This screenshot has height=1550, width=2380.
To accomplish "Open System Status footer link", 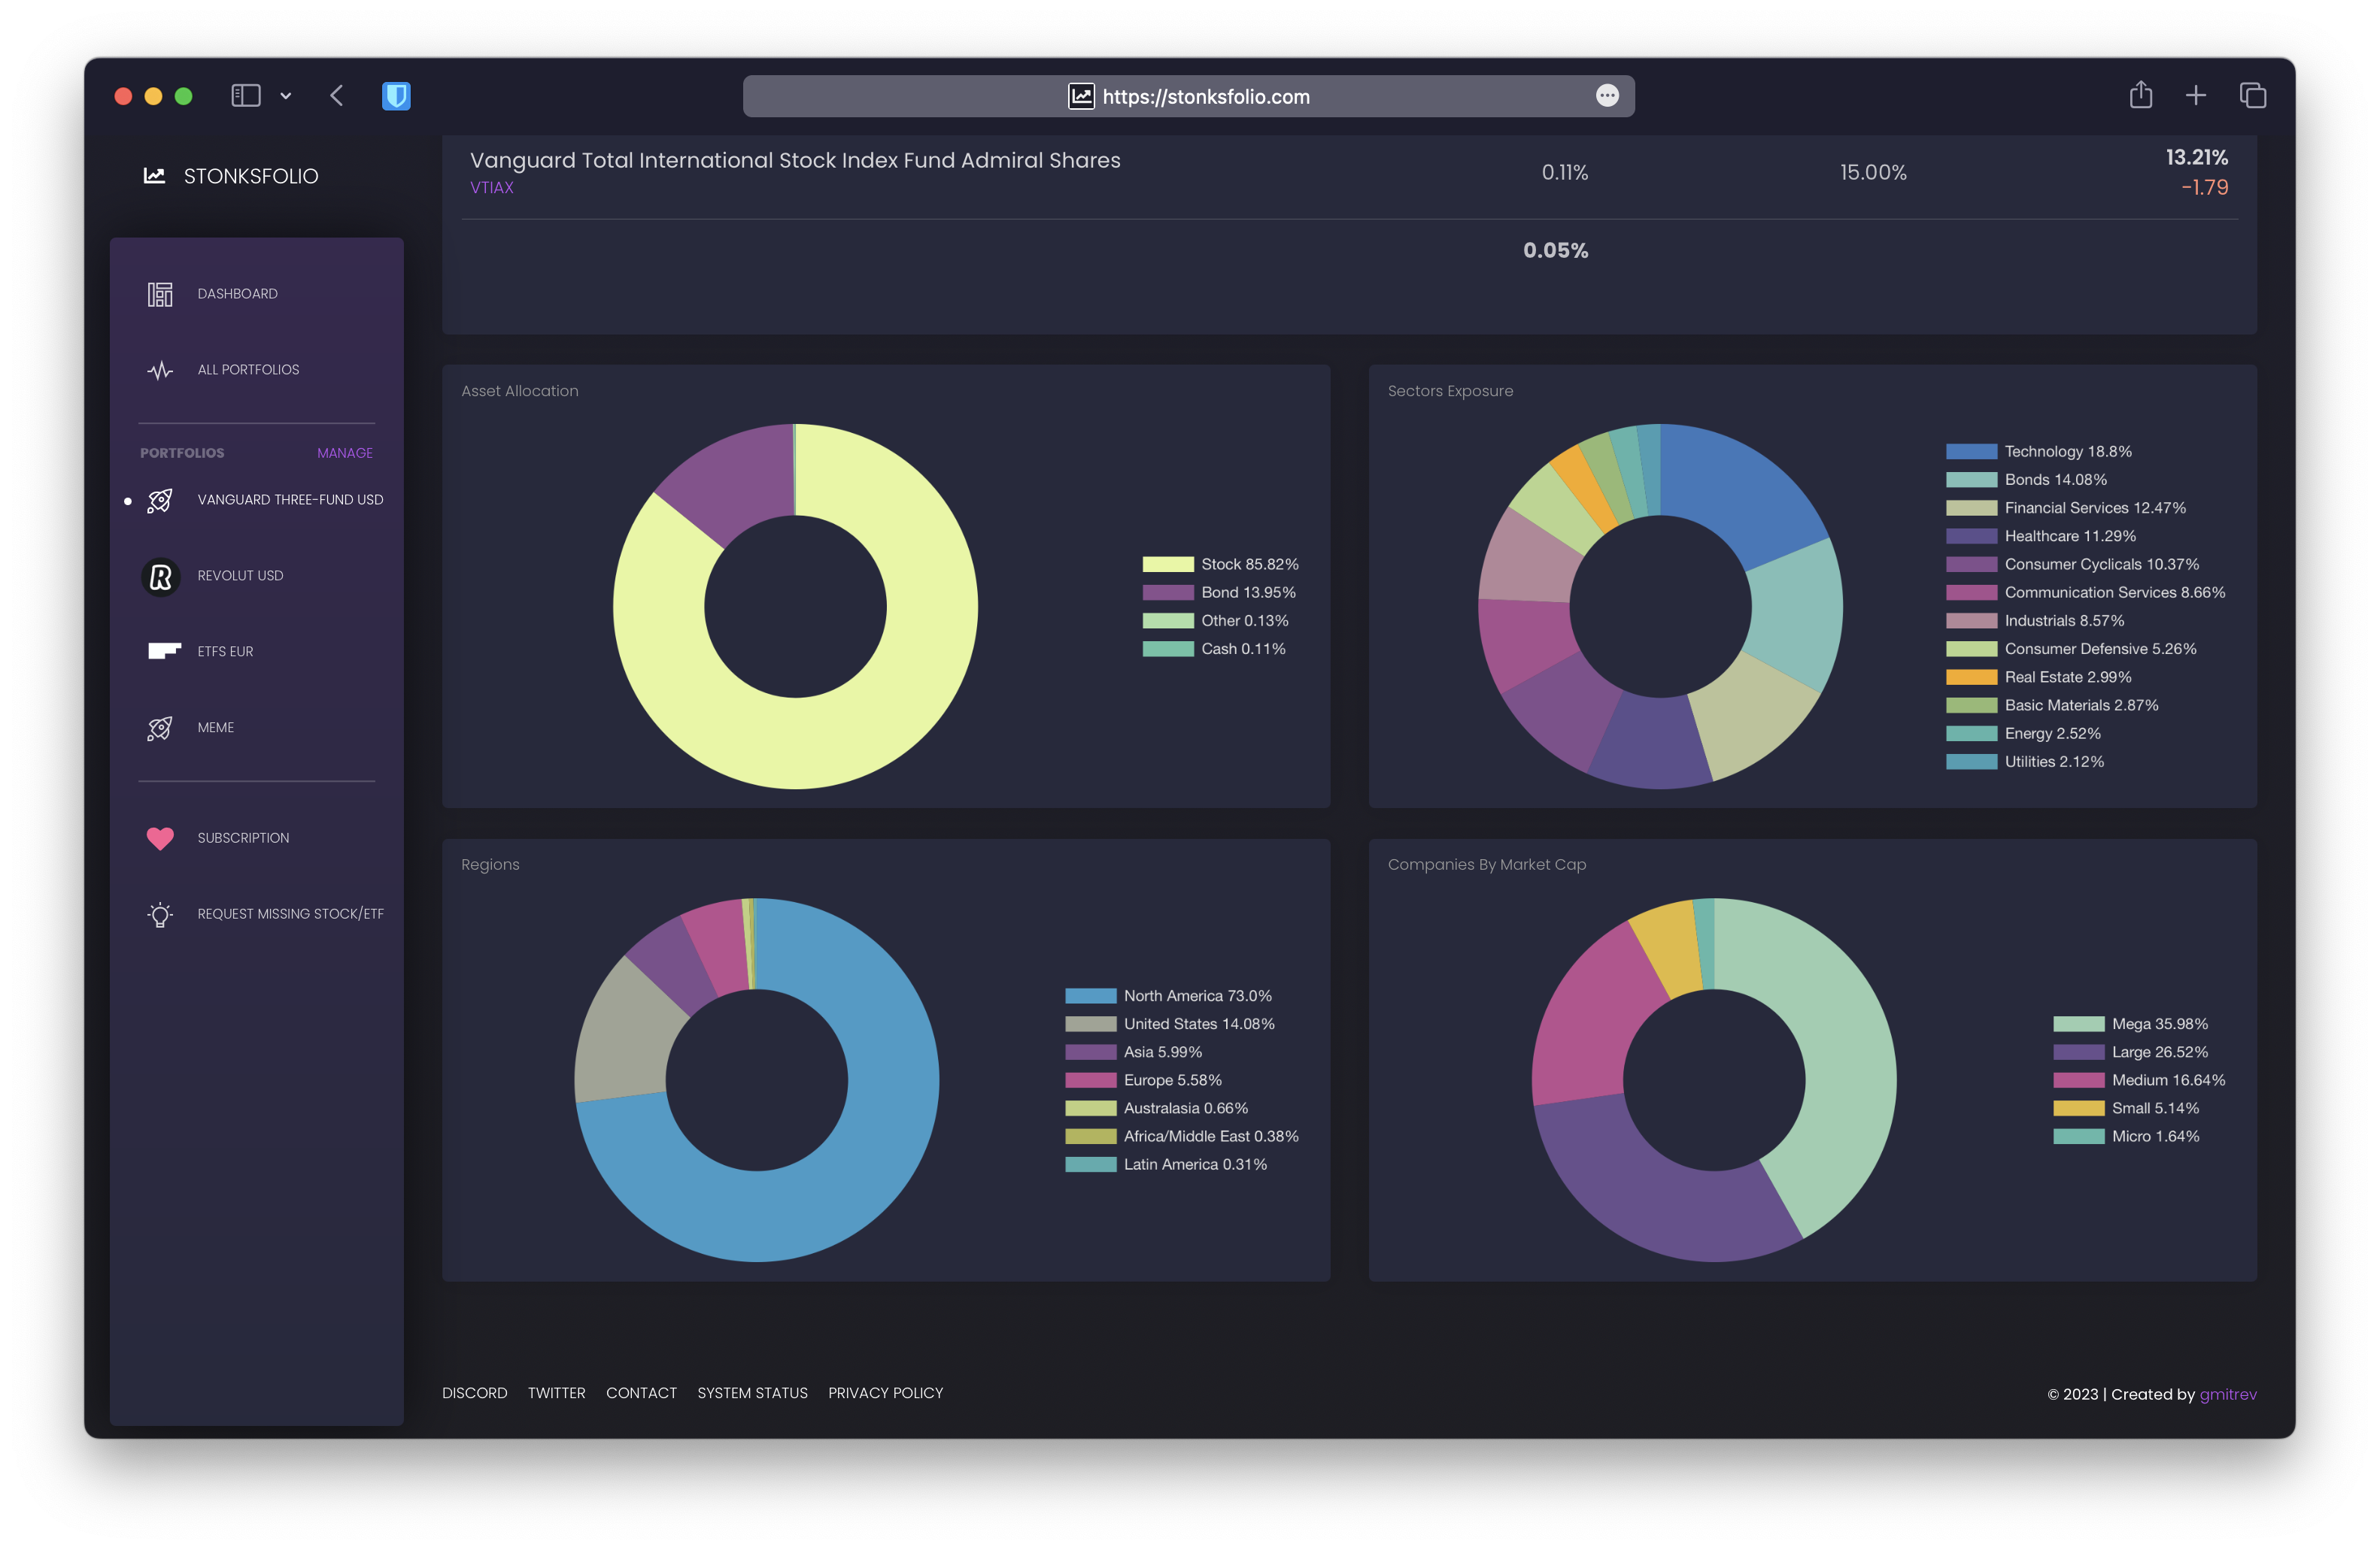I will point(753,1393).
